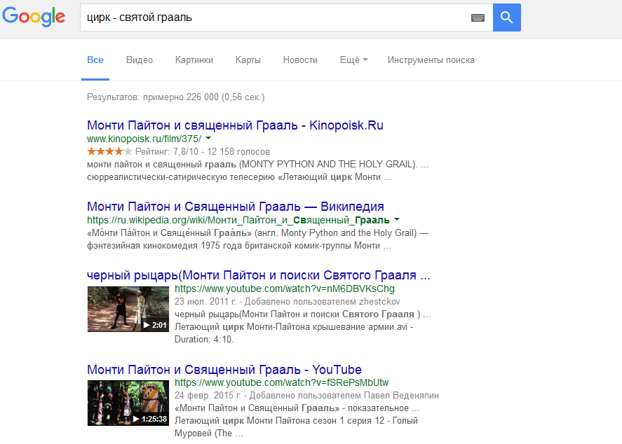
Task: Expand the arrow next to the ru.wikipedia.org URL
Action: (398, 220)
